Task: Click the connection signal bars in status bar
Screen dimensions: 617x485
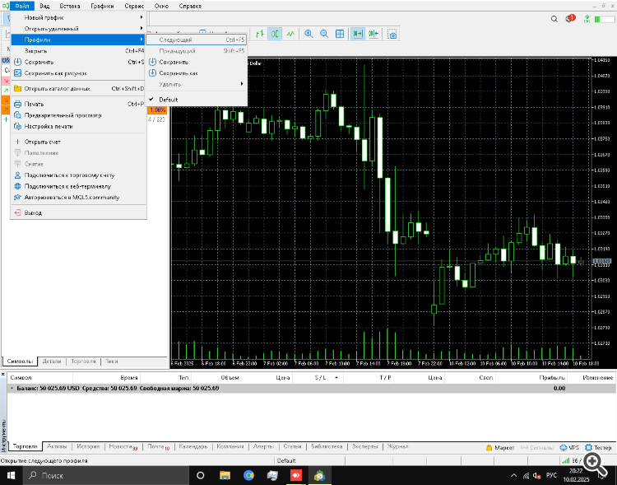Action: tap(566, 460)
